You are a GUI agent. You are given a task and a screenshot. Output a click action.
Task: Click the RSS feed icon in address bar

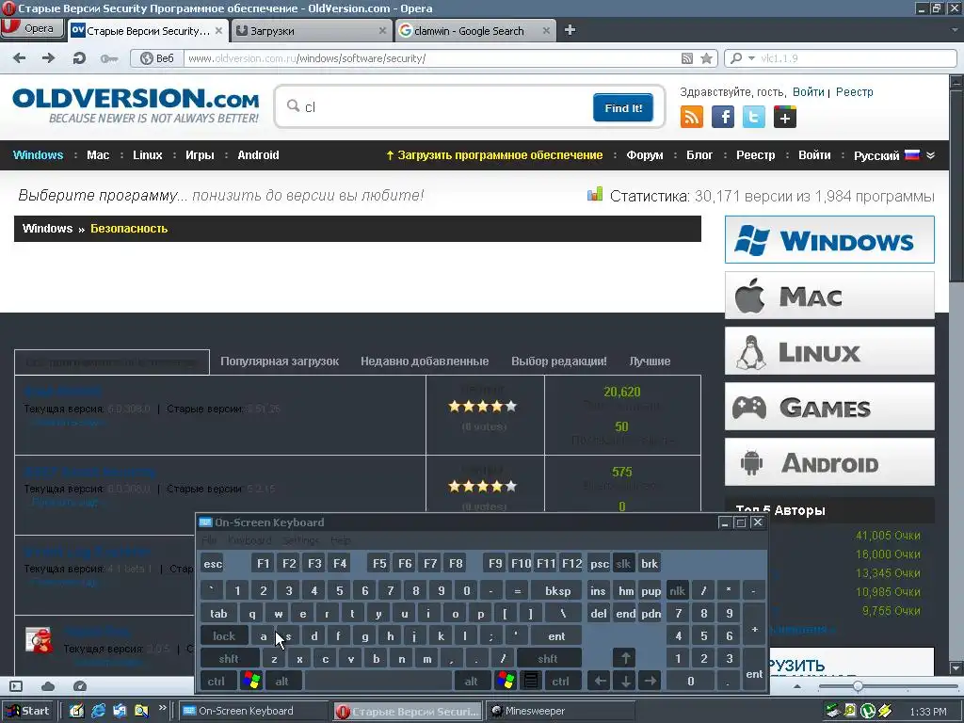686,58
